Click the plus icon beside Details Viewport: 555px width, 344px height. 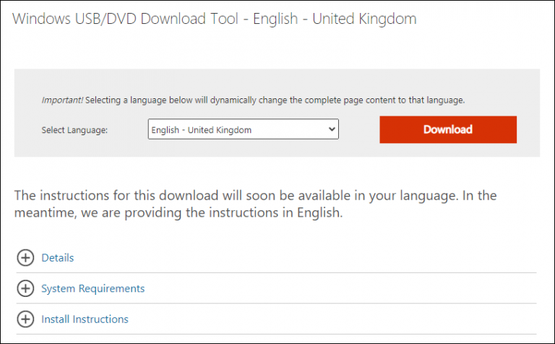(x=25, y=258)
